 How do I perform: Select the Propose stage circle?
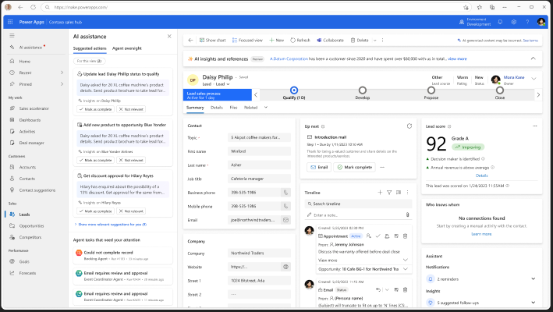pos(431,90)
